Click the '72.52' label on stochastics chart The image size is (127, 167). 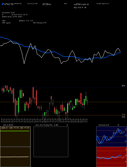123,133
